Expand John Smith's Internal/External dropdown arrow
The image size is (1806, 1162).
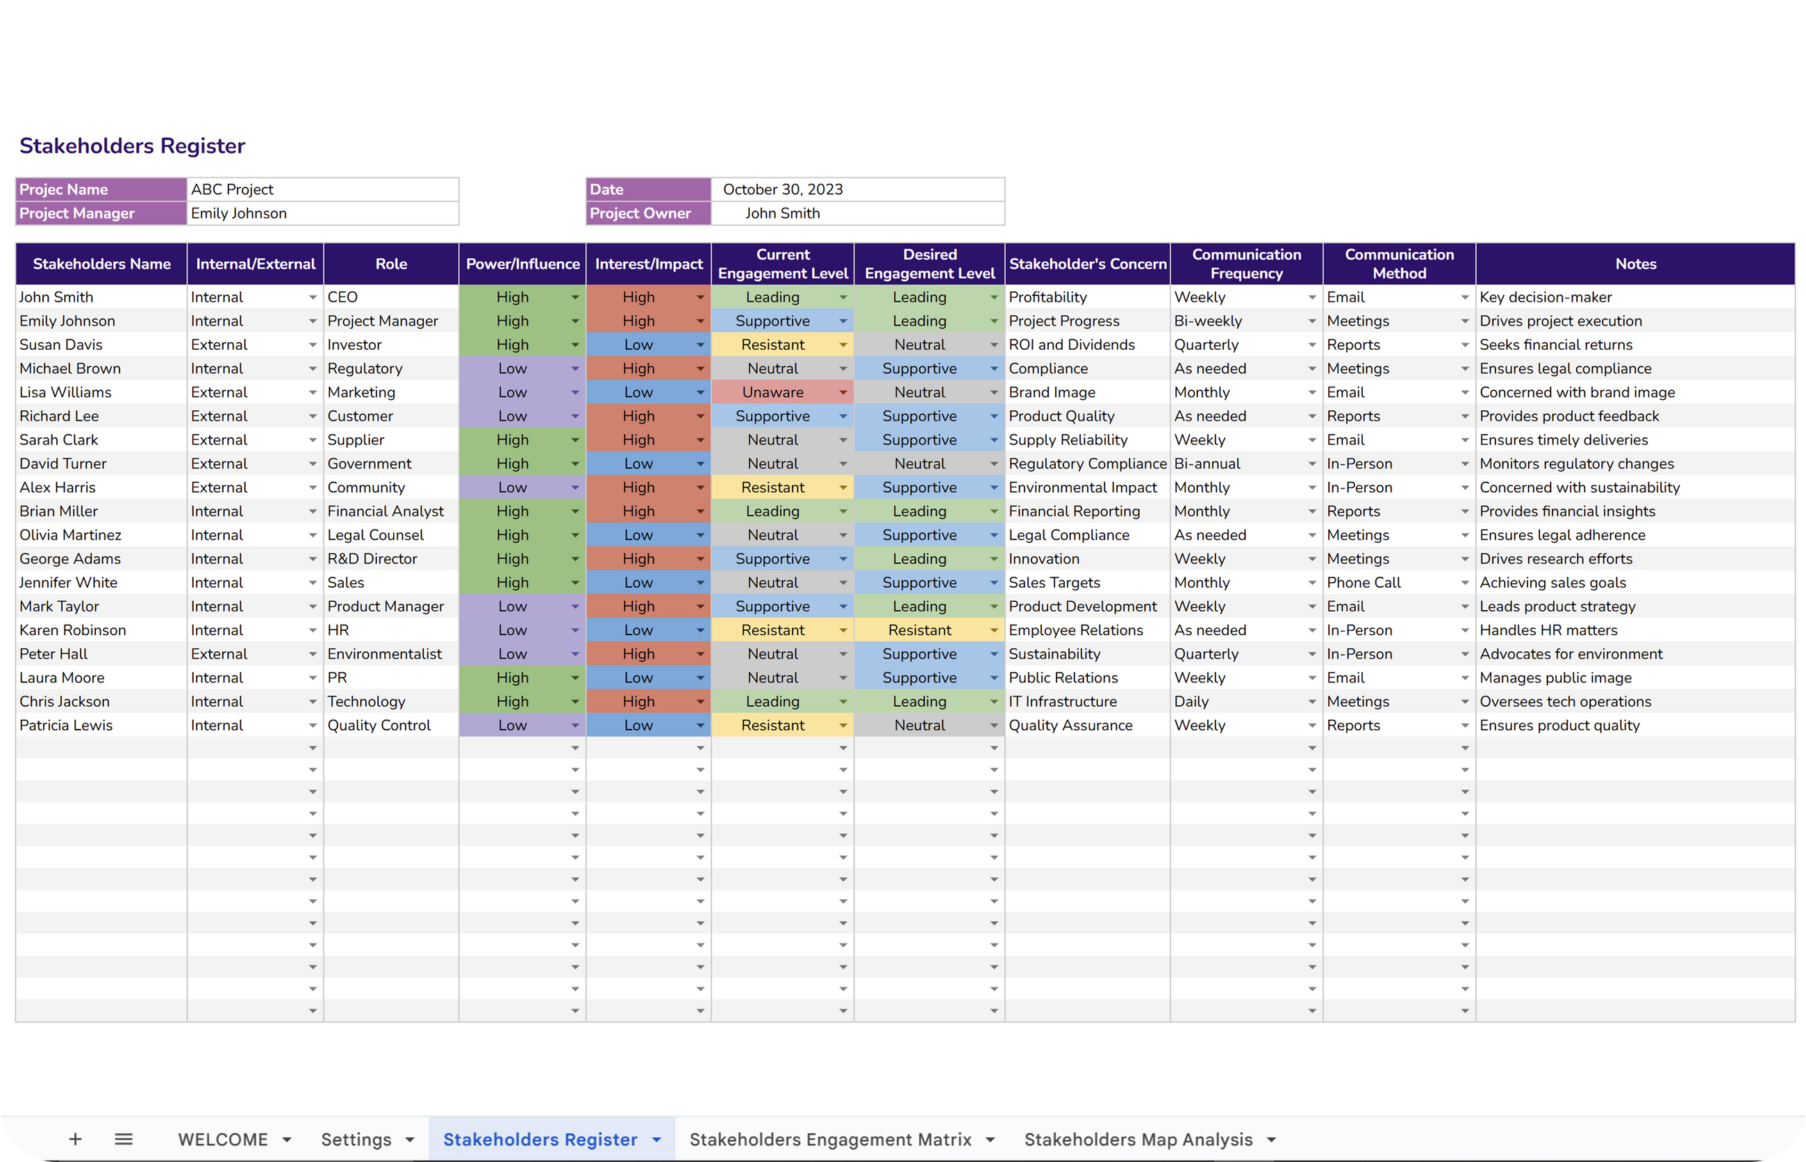313,298
